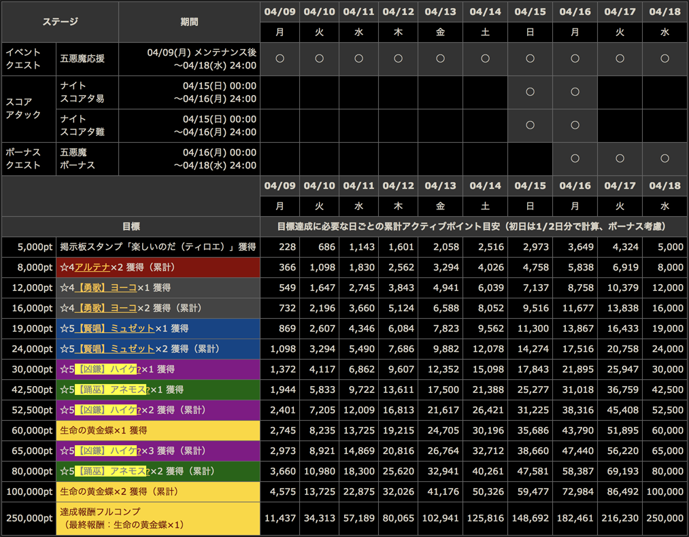Open the ミュゼット link in 24,000pt row

(132, 349)
